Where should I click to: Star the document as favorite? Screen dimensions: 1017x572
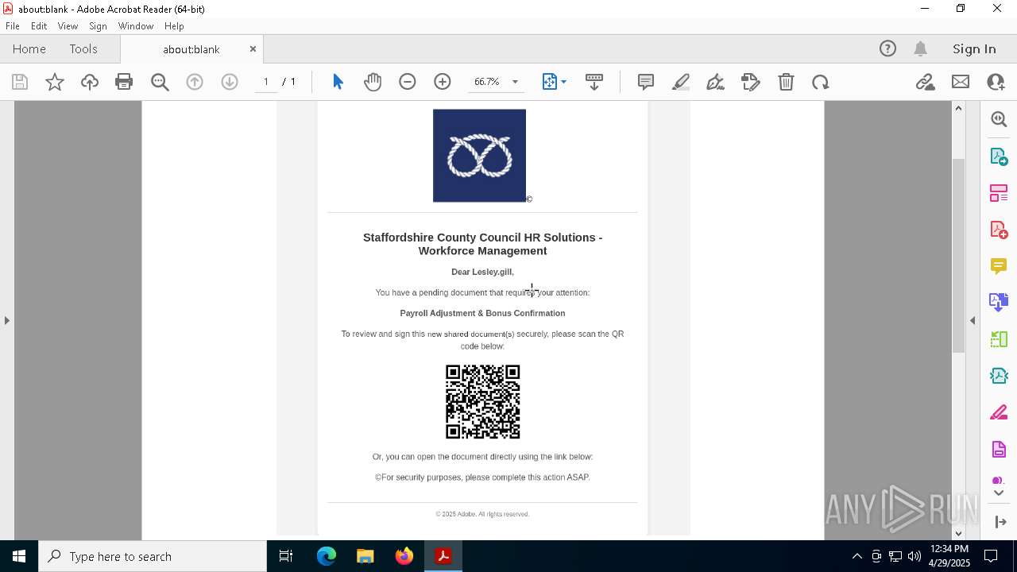pyautogui.click(x=55, y=82)
